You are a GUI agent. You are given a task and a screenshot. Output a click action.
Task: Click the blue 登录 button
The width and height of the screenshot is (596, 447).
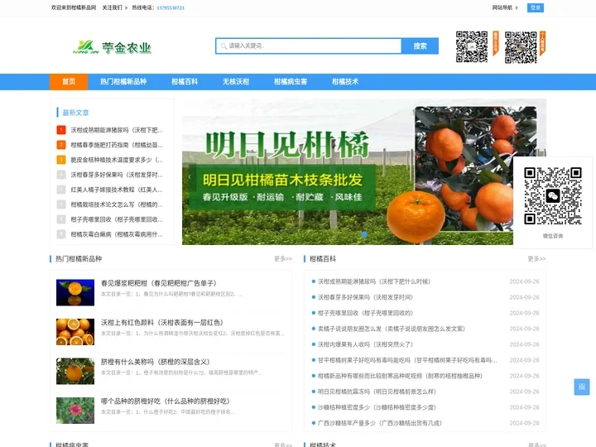click(x=536, y=7)
